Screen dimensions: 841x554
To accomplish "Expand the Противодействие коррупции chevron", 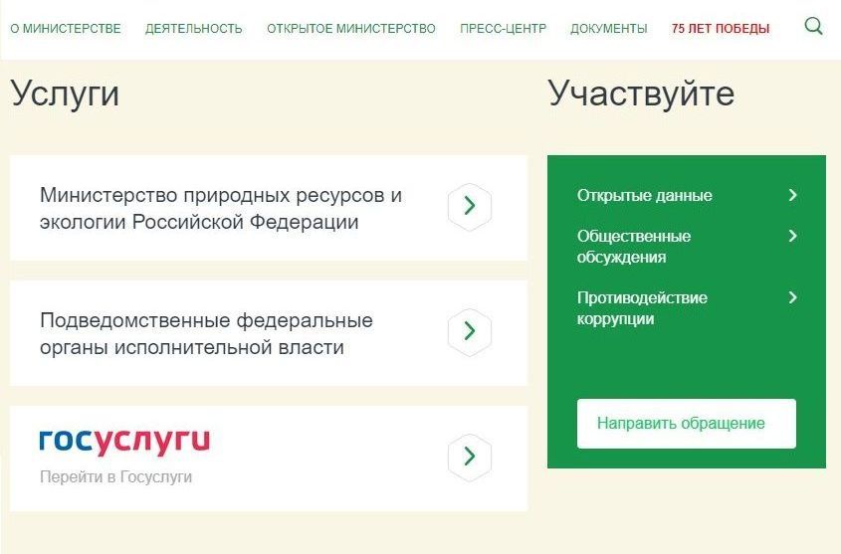I will tap(792, 297).
